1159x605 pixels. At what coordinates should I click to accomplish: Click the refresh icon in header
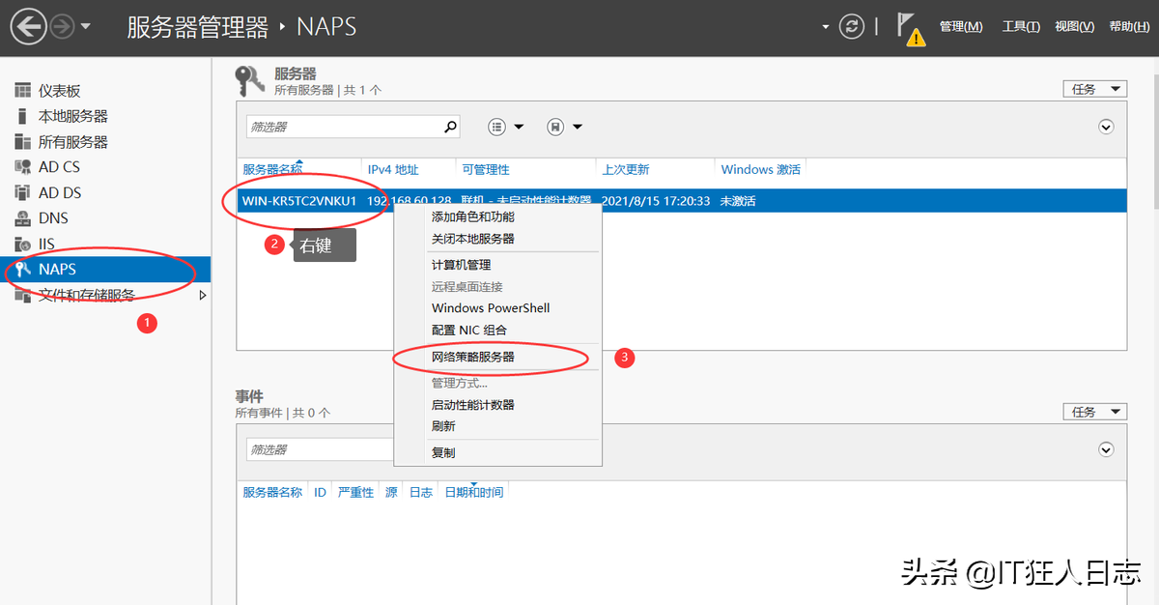click(852, 26)
